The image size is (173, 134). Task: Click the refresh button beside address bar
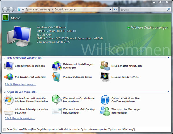pyautogui.click(x=116, y=9)
